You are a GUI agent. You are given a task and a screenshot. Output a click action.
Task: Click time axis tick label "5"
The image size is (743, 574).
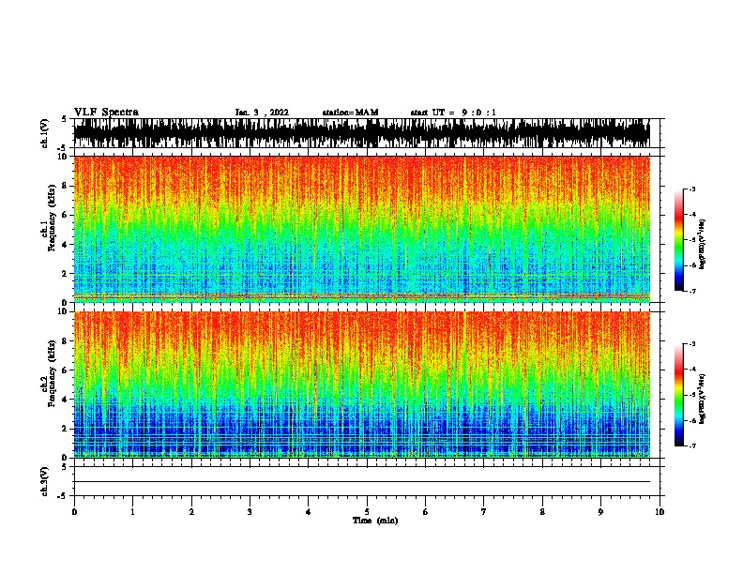coord(367,512)
